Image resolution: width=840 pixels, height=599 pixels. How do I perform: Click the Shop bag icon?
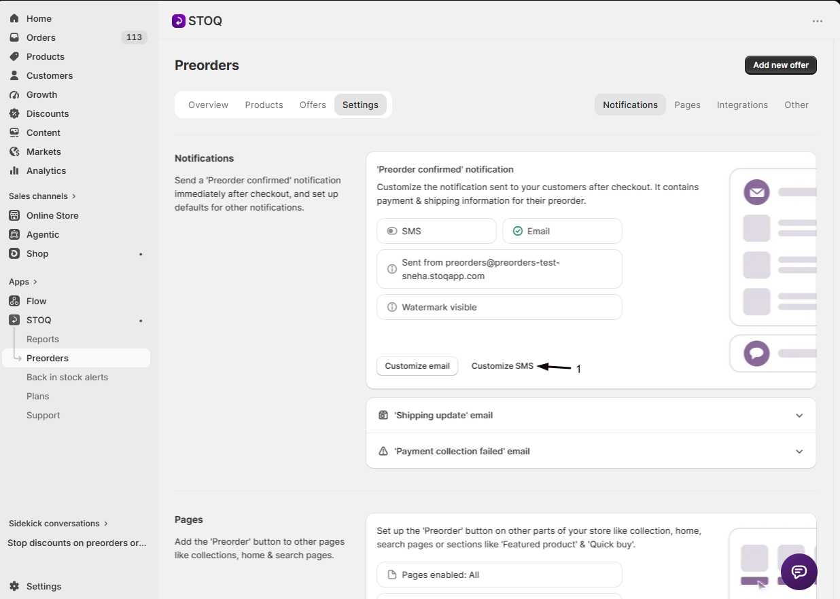coord(14,253)
